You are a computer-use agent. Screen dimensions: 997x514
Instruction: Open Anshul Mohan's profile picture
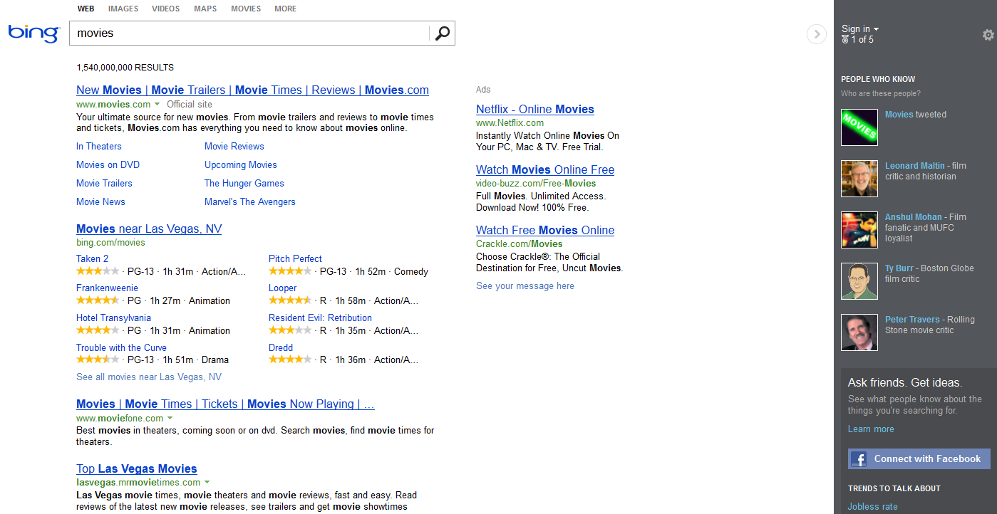(859, 230)
